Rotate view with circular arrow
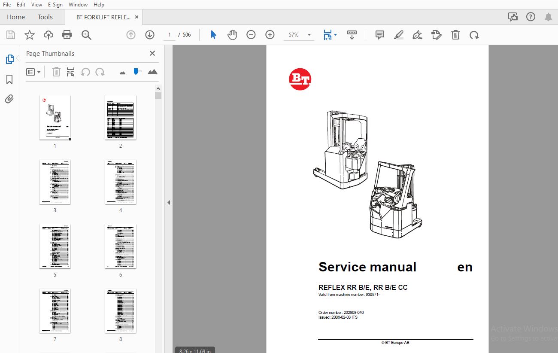The image size is (558, 353). [x=474, y=35]
